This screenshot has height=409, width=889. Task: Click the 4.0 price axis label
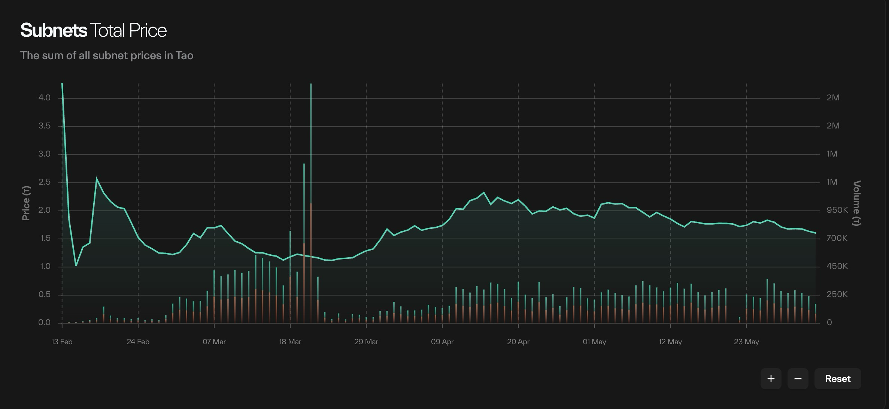[44, 98]
